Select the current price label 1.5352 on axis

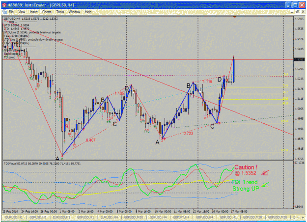coord(299,59)
